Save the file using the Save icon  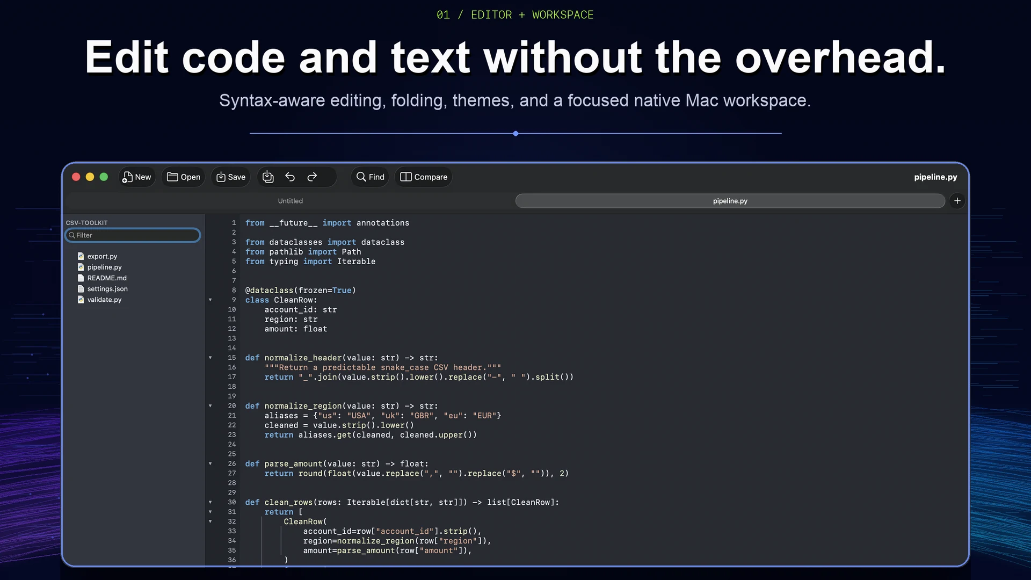(221, 177)
